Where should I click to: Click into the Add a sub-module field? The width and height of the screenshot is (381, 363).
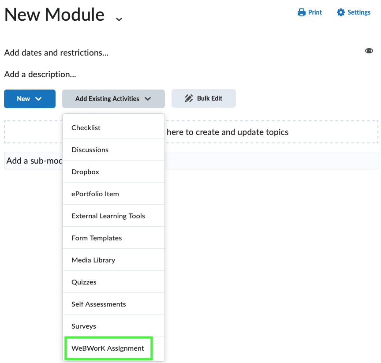(191, 161)
